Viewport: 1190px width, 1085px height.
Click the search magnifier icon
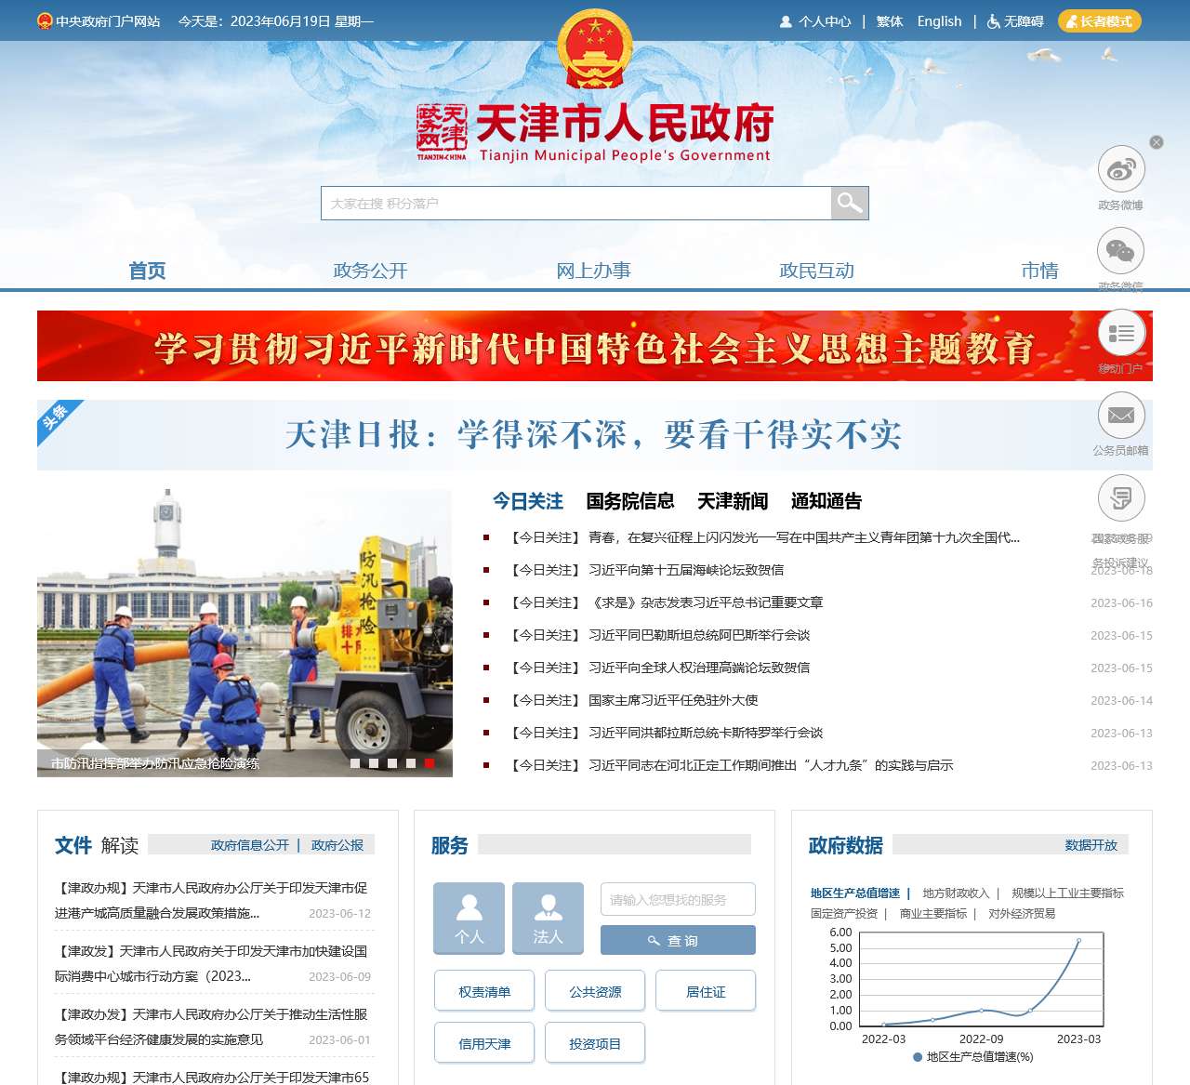tap(849, 203)
